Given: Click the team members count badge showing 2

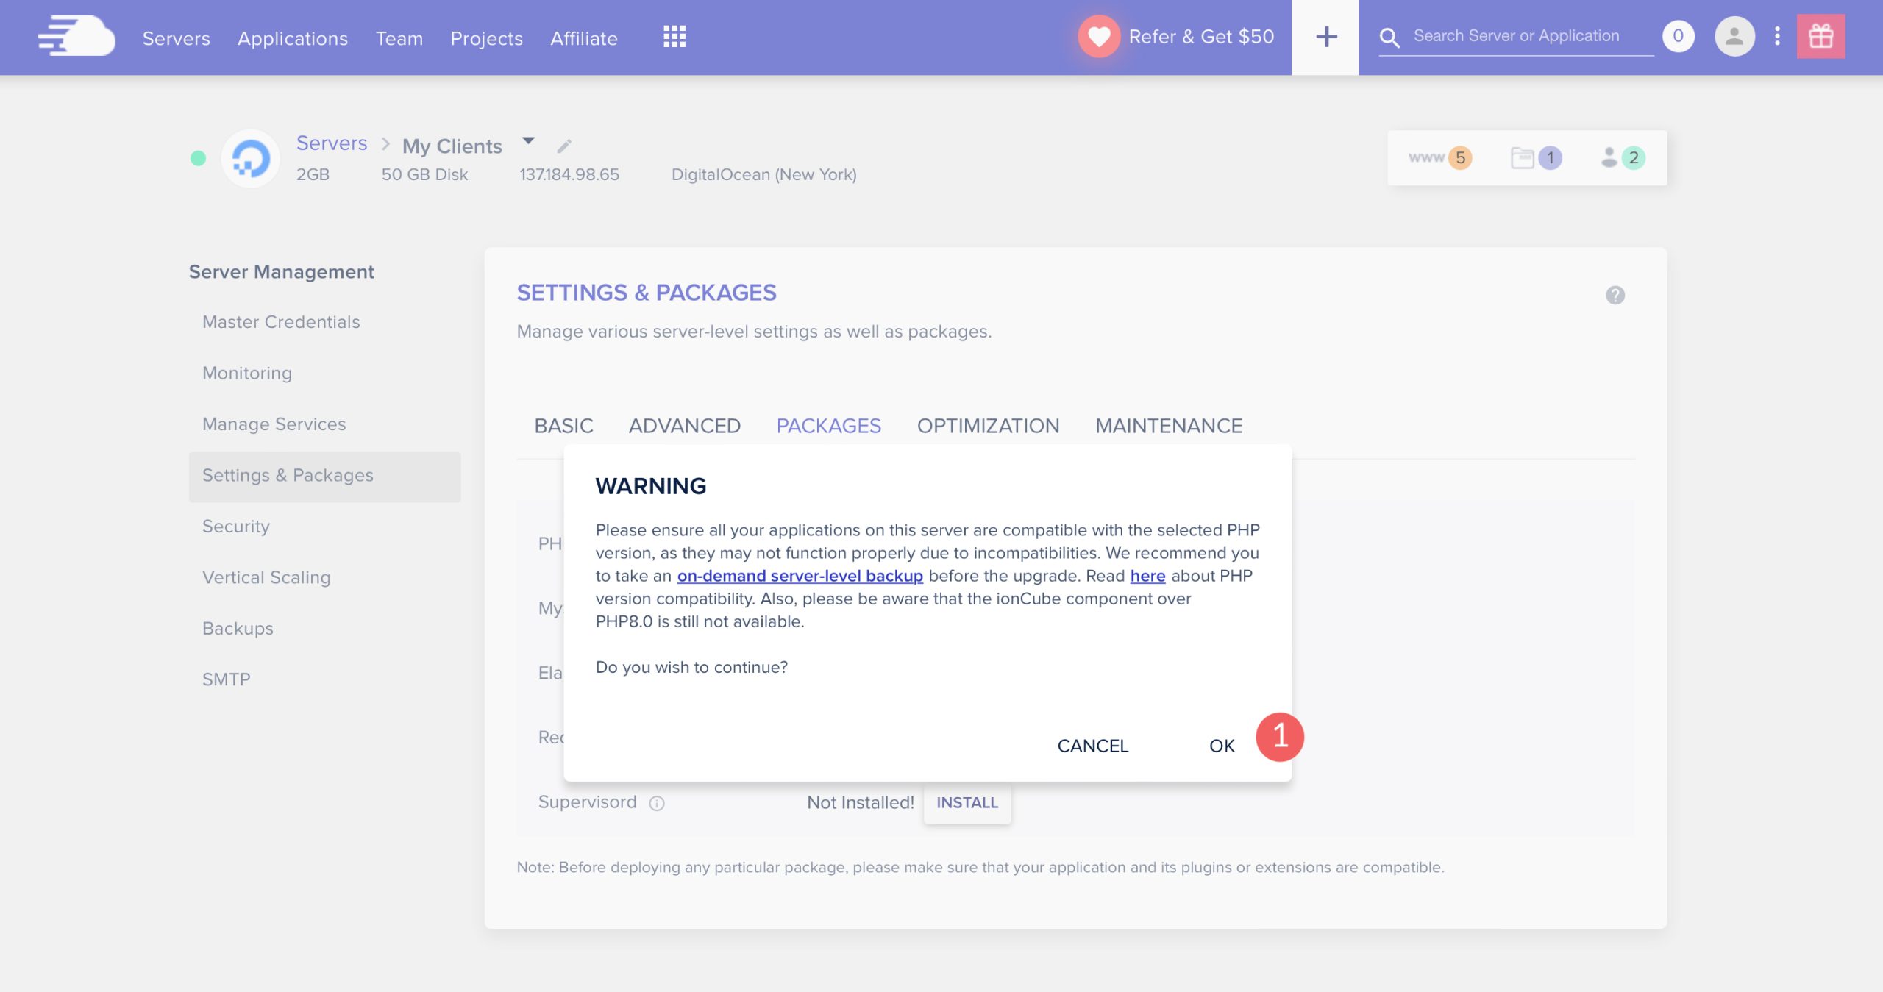Looking at the screenshot, I should 1633,157.
